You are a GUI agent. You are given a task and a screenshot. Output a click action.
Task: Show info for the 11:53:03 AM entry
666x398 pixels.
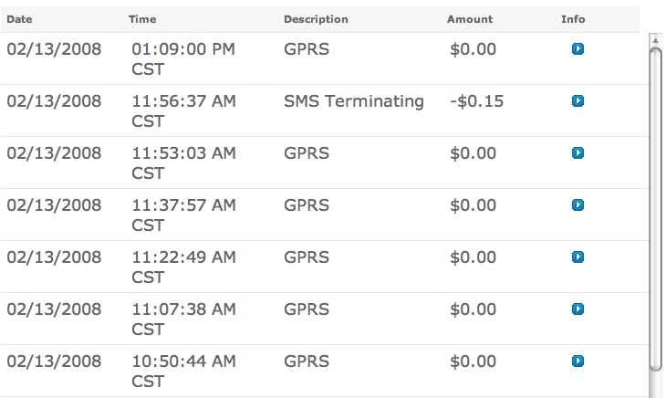pyautogui.click(x=578, y=152)
